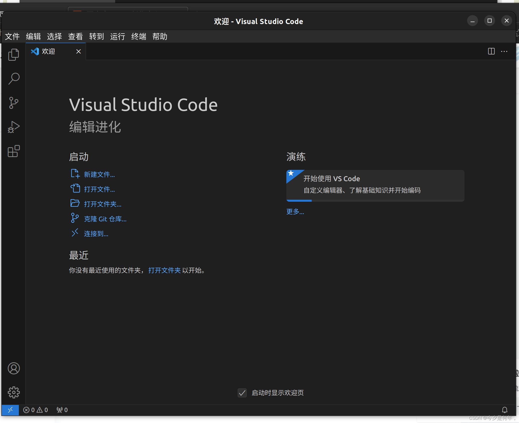
Task: Click the remote window indicator in status bar
Action: point(10,410)
